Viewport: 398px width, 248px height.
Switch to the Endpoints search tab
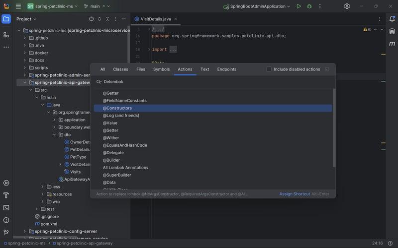(227, 69)
